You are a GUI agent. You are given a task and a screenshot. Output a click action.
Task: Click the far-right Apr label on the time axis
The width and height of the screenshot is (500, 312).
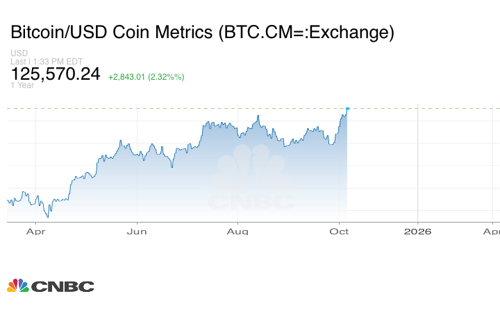[491, 231]
